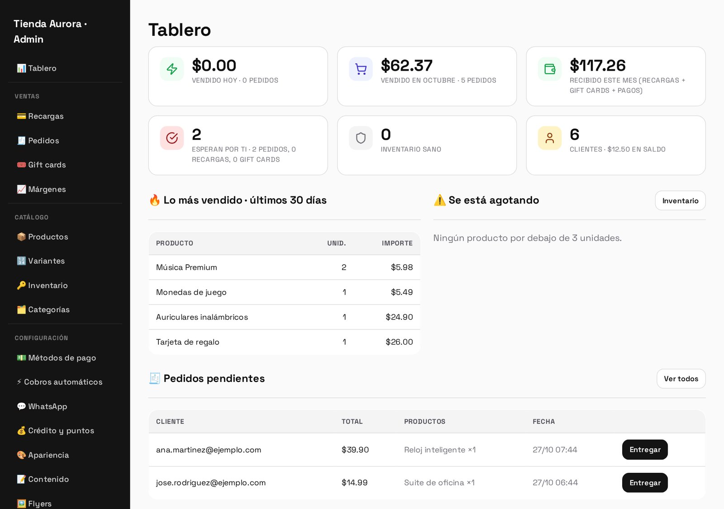Click the $39.90 order total

click(x=355, y=450)
